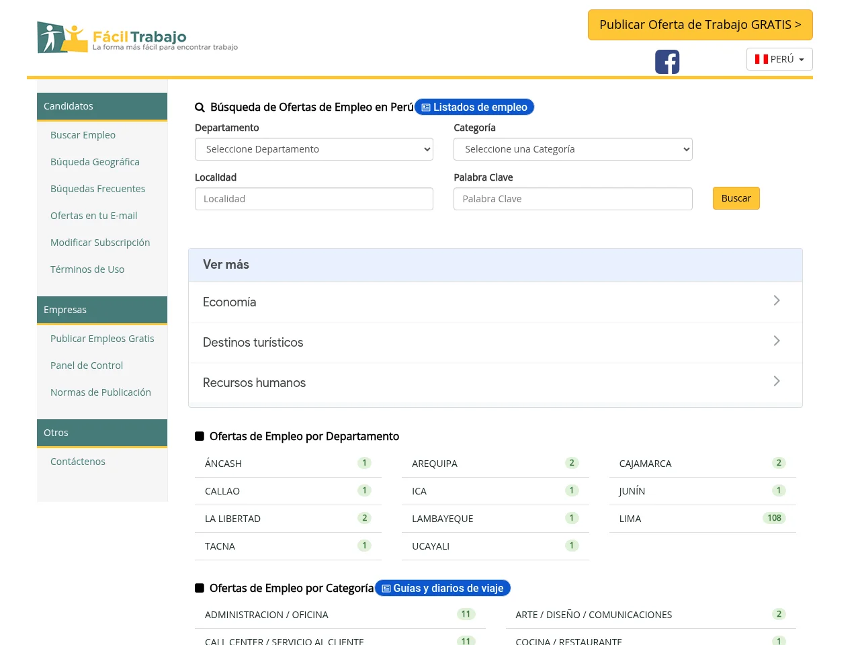
Task: Click Publicar Oferta de Trabajo GRATIS button
Action: pos(700,25)
